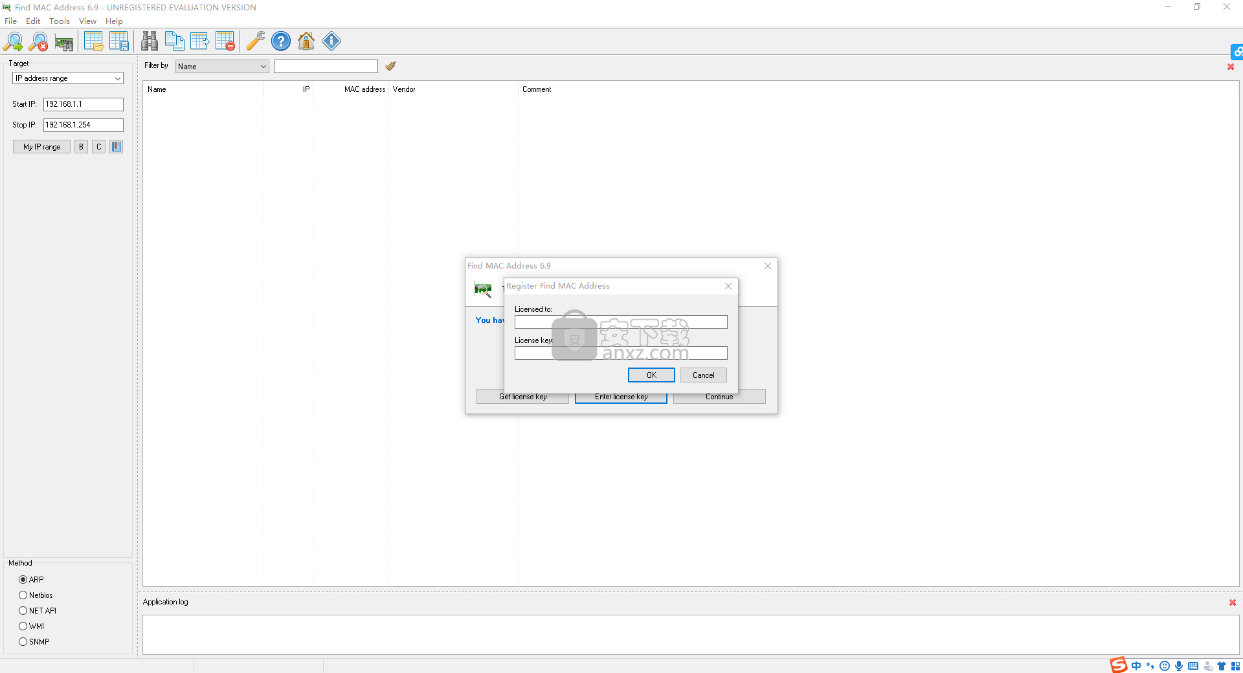
Task: Sort by the Name column header
Action: point(203,89)
